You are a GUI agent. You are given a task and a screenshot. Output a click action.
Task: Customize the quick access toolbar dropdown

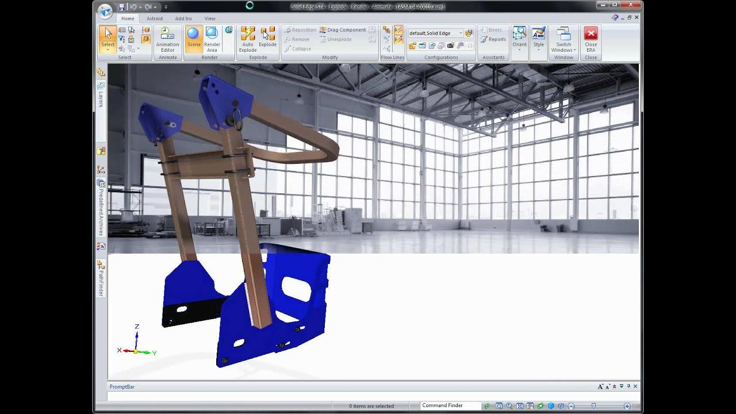tap(166, 7)
